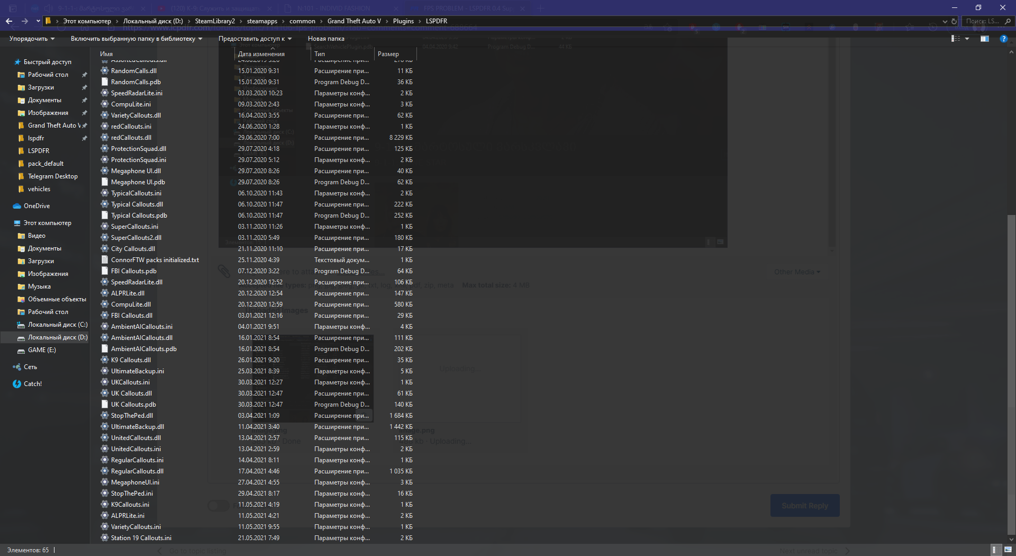Screen dimensions: 1016x556
Task: Select the Plugins breadcrumb segment
Action: [403, 21]
